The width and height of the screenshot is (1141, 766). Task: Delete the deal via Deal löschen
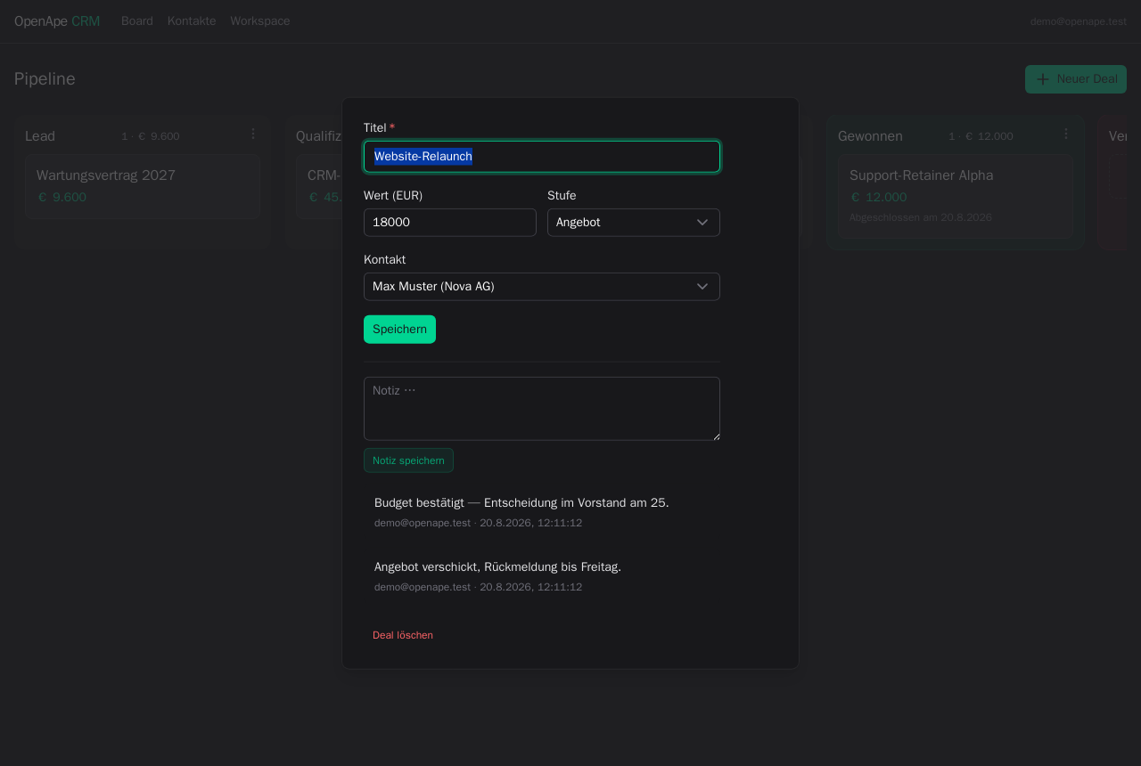(403, 635)
